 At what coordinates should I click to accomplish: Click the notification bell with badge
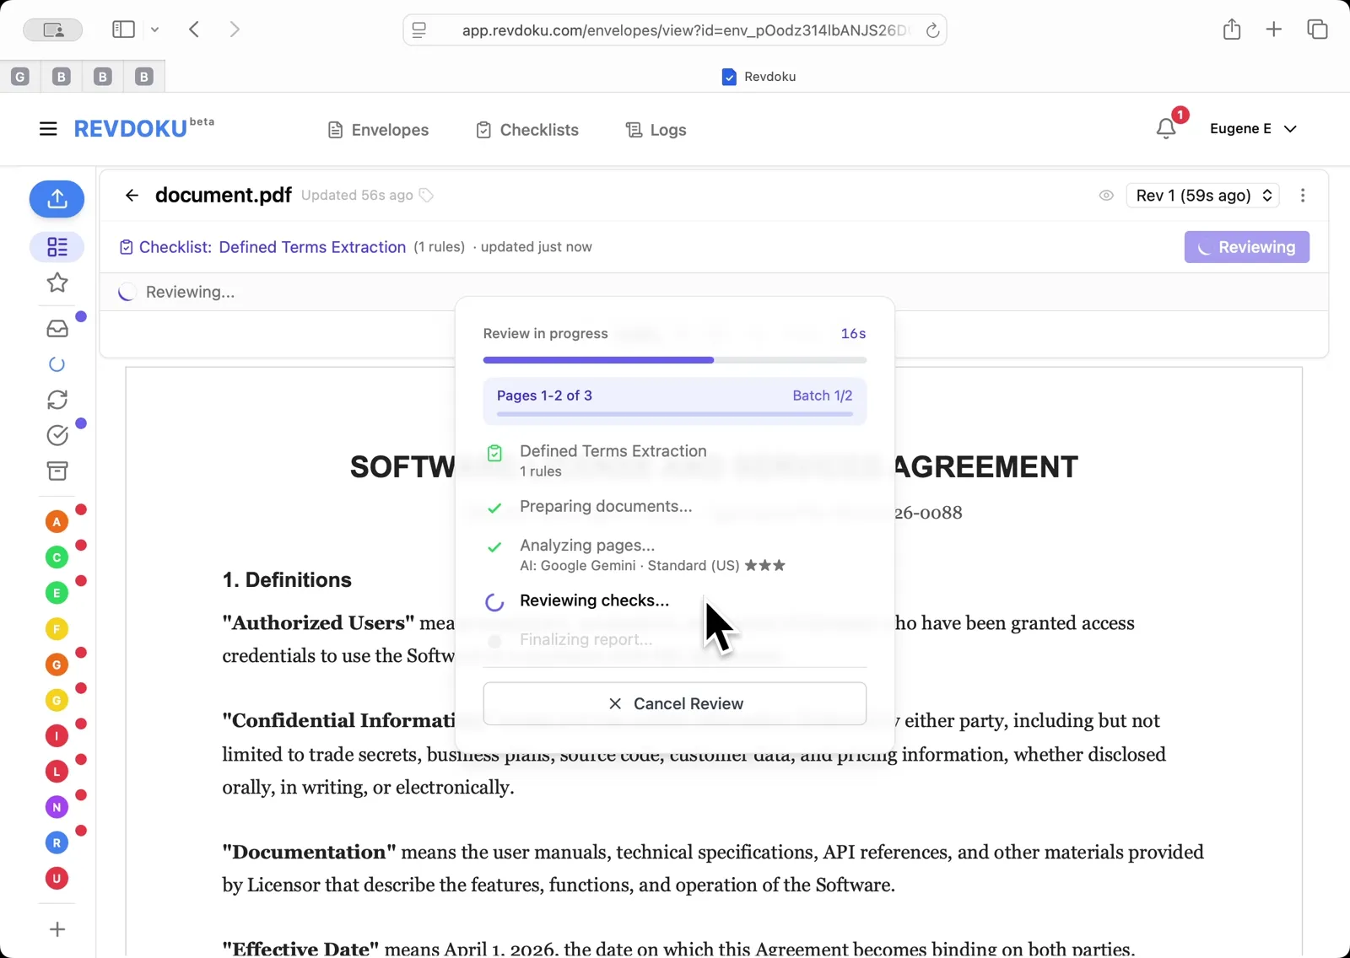[1167, 128]
